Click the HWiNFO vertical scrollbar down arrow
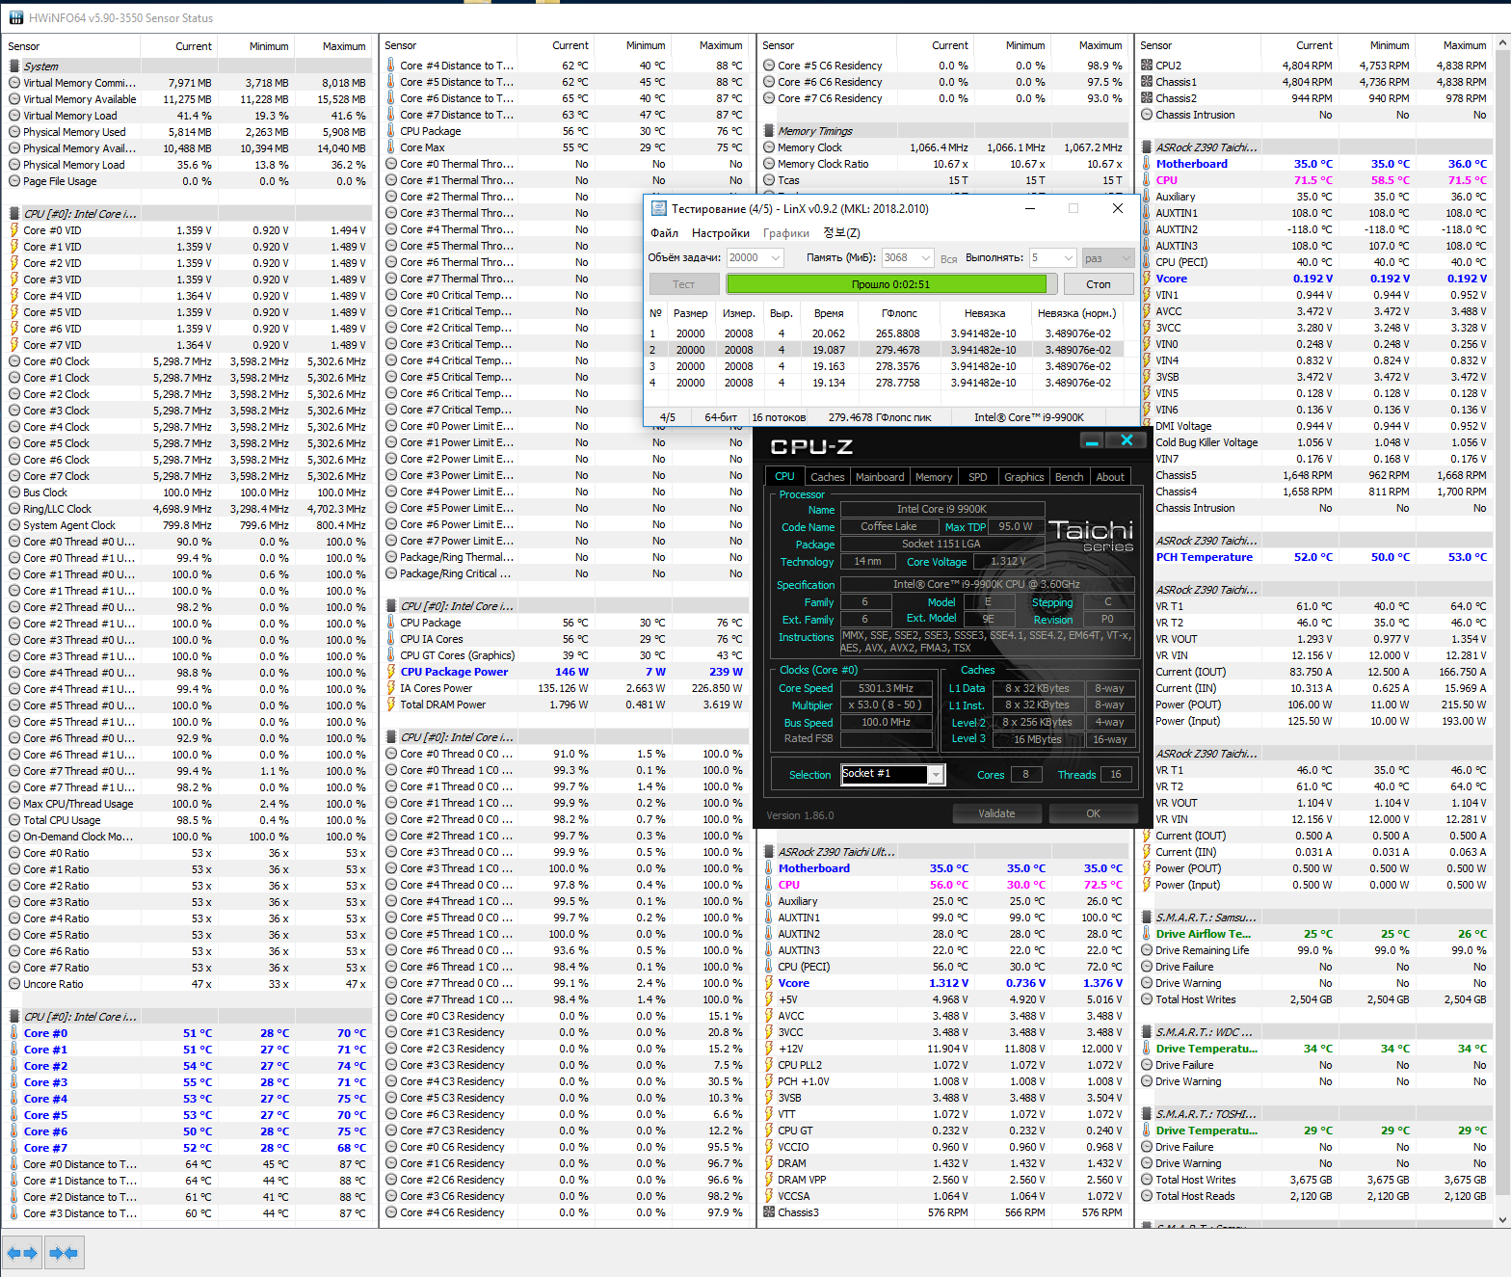Screen dimensions: 1511x1277 (1502, 1219)
